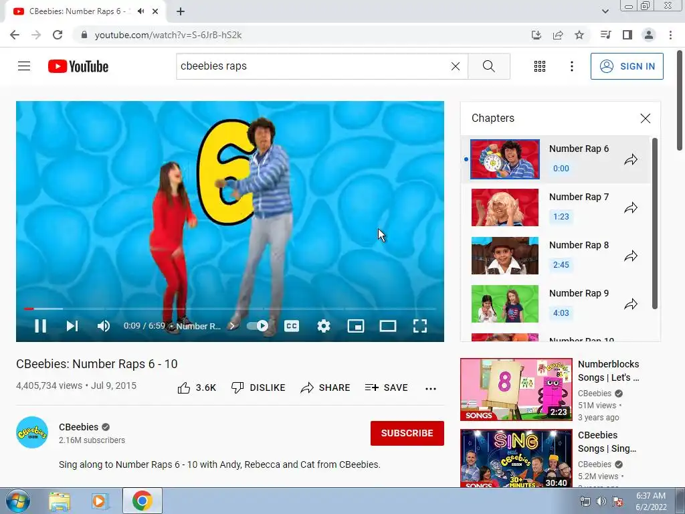Close the CBeebies Number Raps tab

coord(155,11)
